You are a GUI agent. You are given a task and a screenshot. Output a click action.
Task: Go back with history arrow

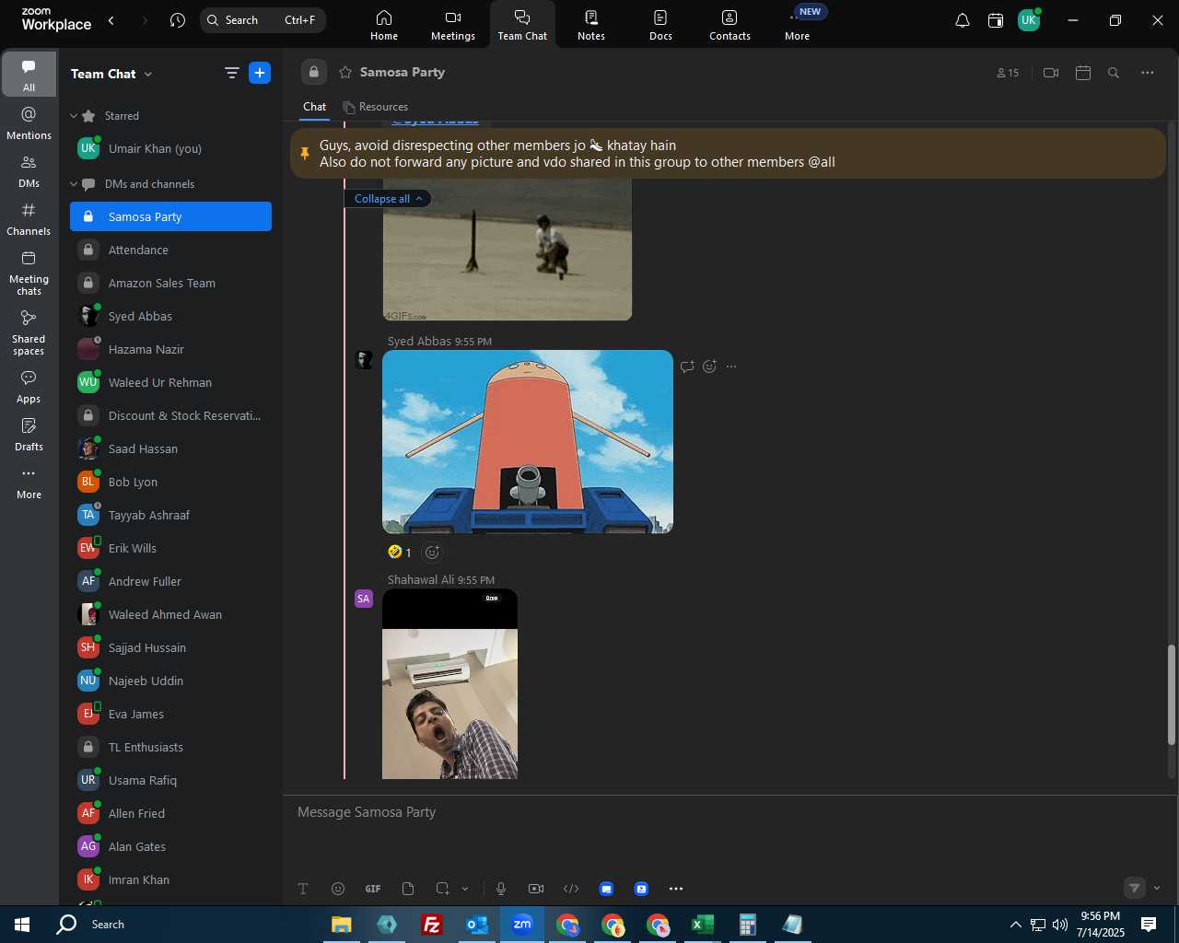click(111, 20)
